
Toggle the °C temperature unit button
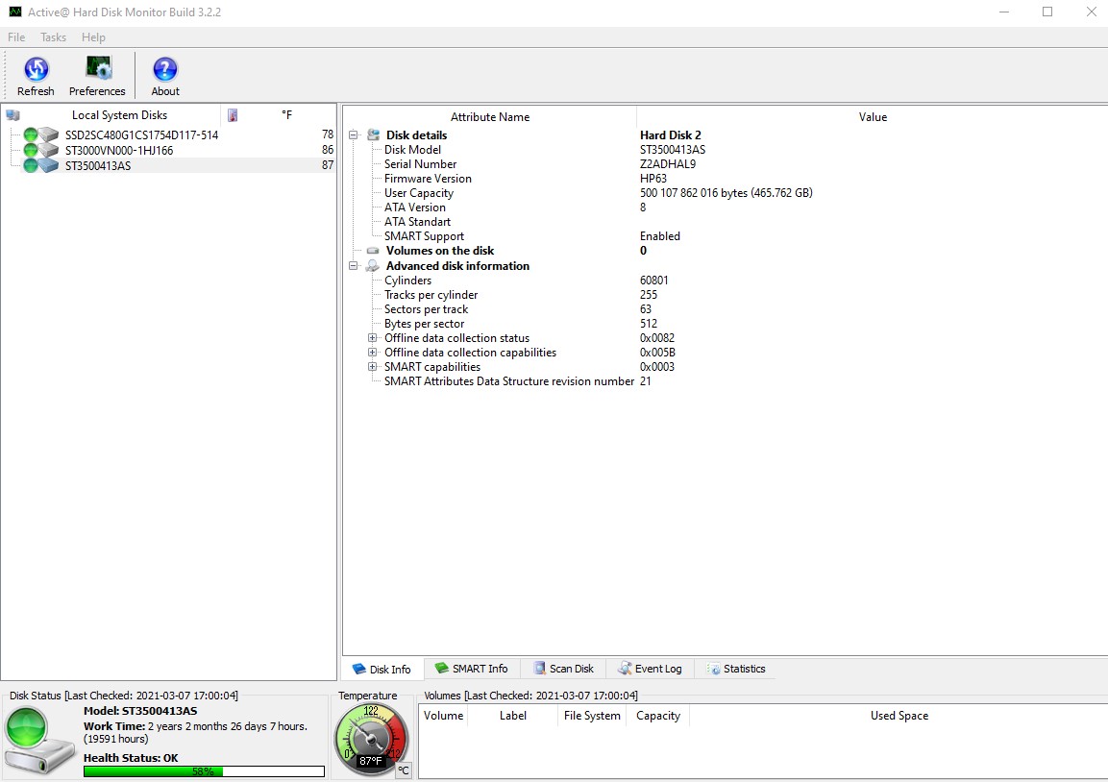click(x=404, y=770)
